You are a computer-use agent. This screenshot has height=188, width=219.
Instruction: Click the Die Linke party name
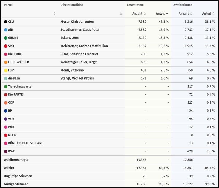coord(15,54)
